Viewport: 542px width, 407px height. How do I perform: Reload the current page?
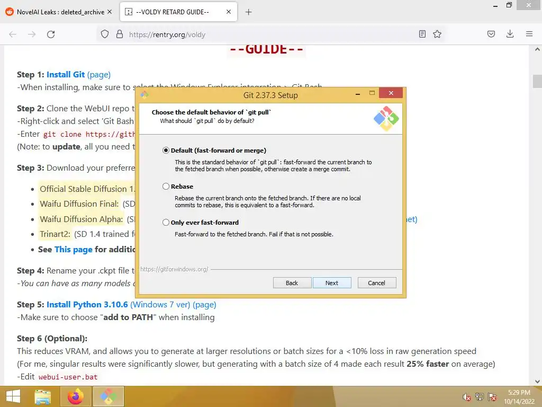(x=51, y=34)
